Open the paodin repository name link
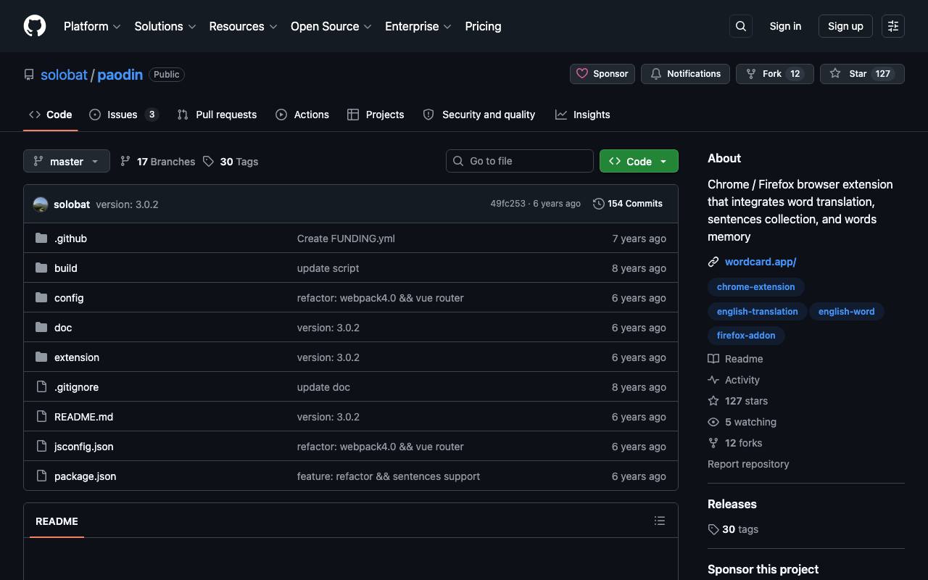 click(x=120, y=75)
